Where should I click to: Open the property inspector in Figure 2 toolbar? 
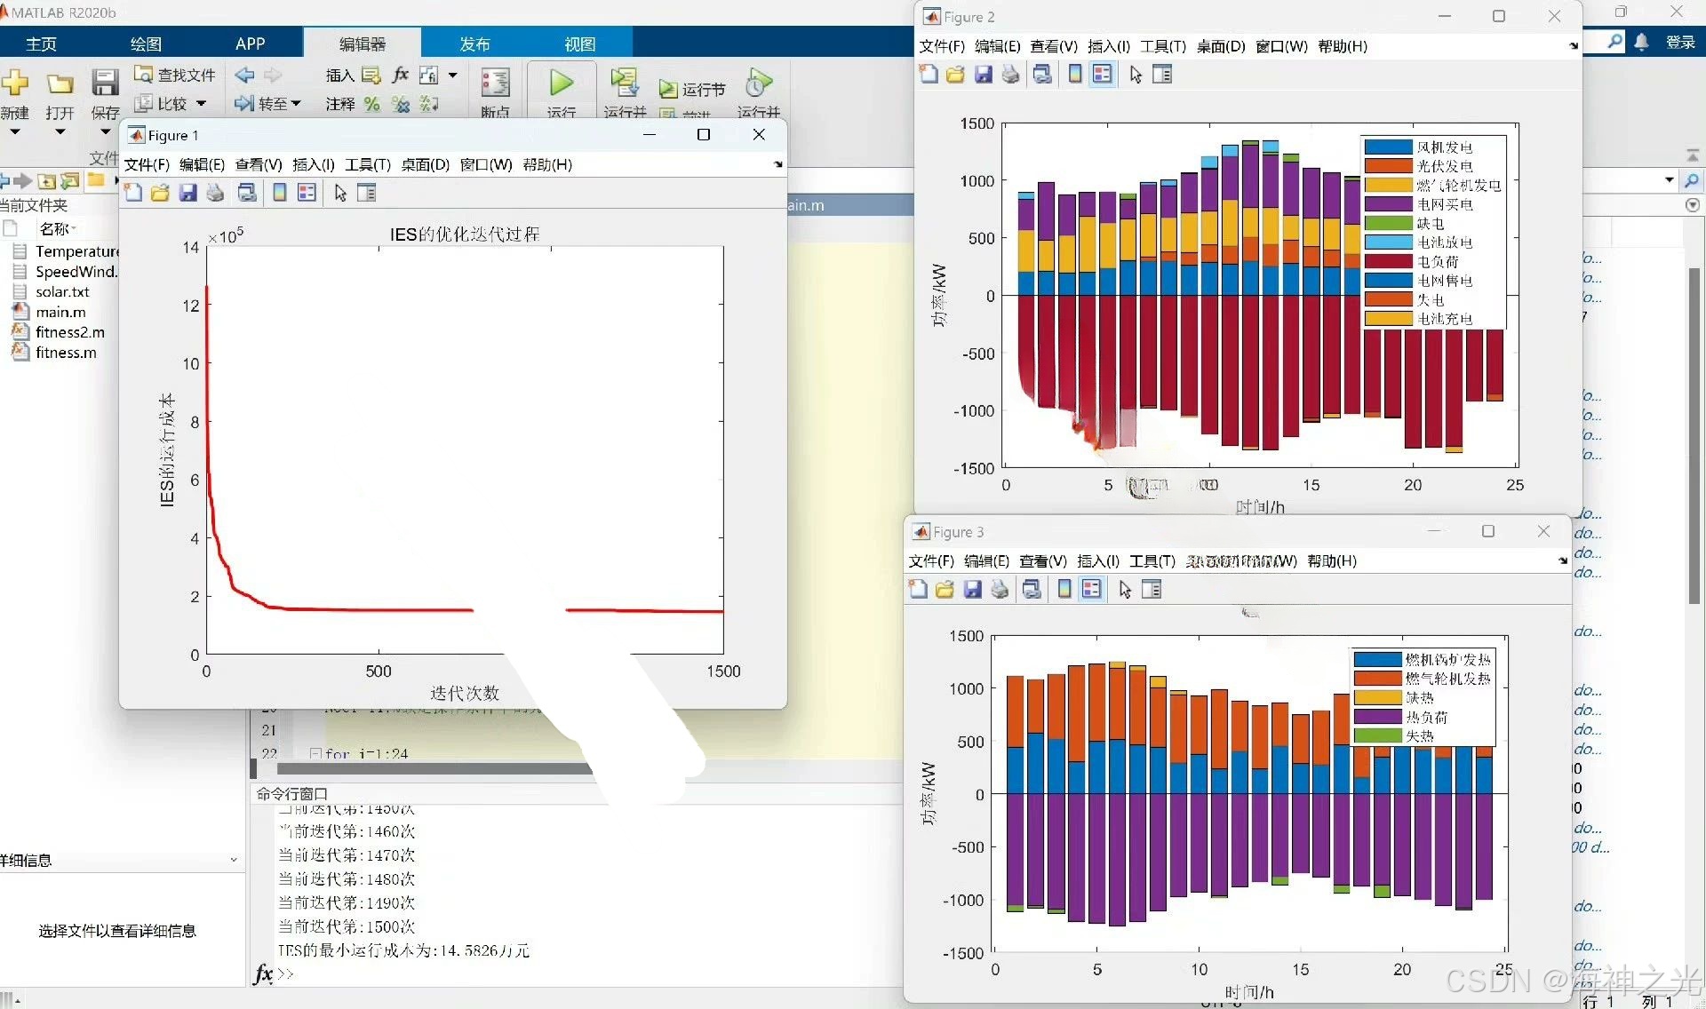coord(1161,75)
